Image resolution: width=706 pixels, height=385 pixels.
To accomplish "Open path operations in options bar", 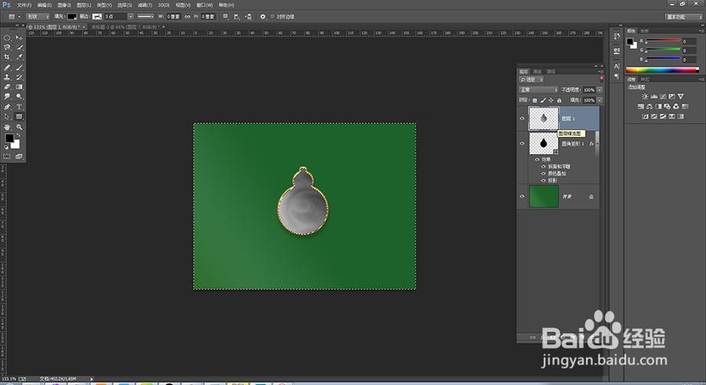I will [x=226, y=16].
